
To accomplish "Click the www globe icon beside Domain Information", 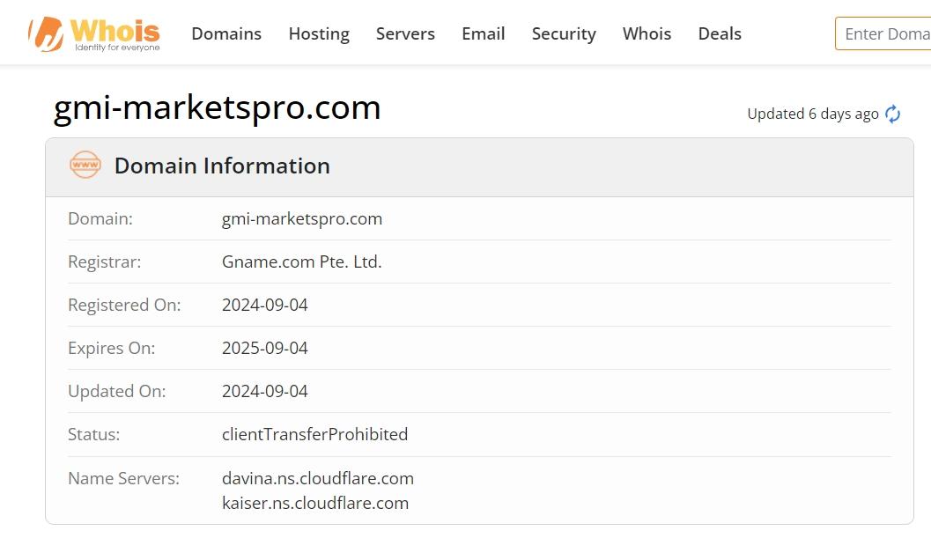I will [x=85, y=165].
